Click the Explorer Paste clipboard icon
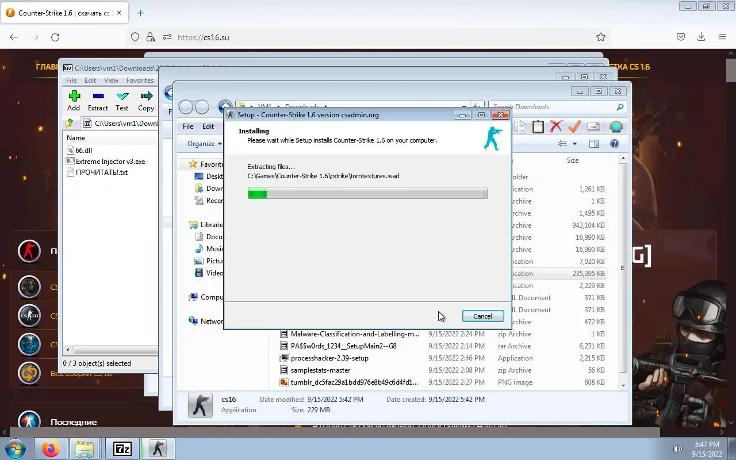The height and width of the screenshot is (460, 736). [x=538, y=126]
